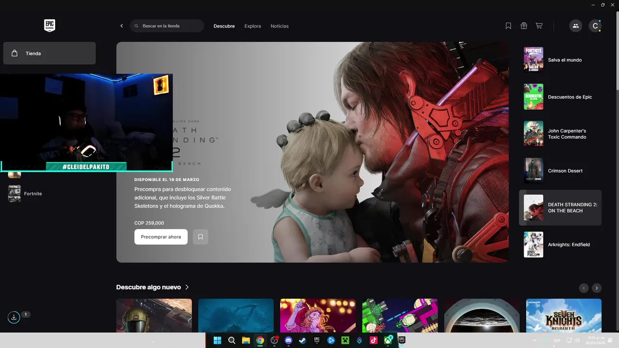The width and height of the screenshot is (619, 348).
Task: Open Discord from the taskbar
Action: click(x=289, y=340)
